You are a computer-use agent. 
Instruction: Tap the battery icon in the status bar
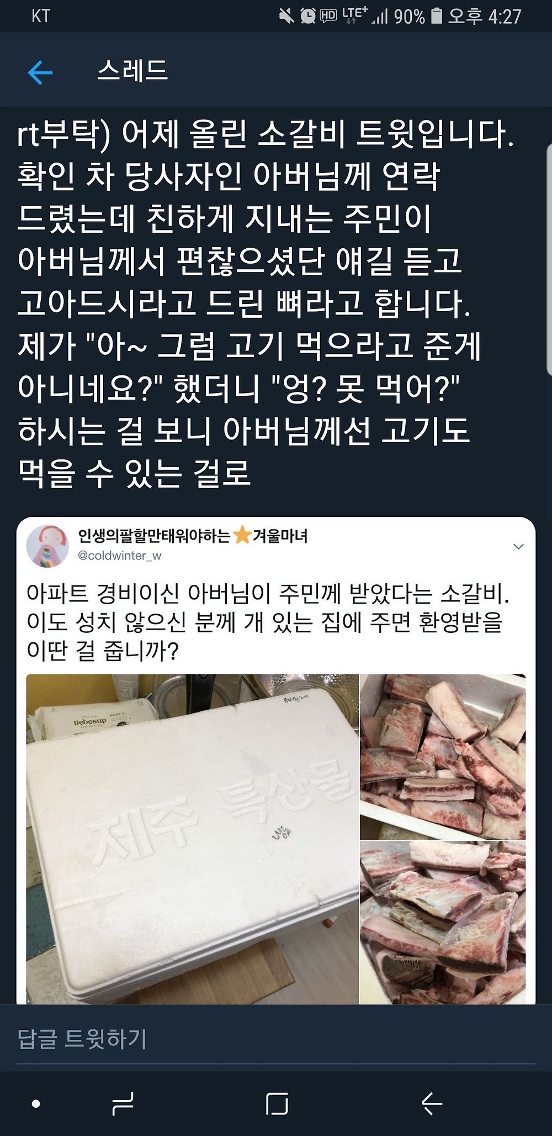point(436,16)
